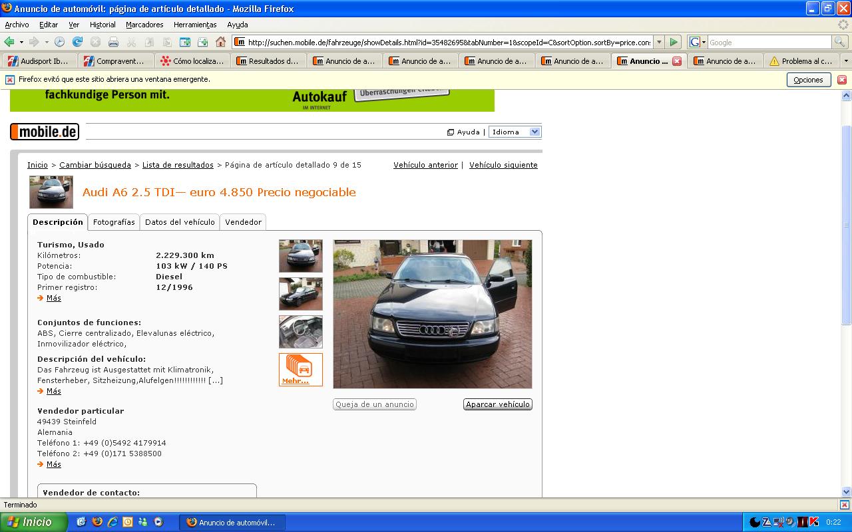This screenshot has height=532, width=852.
Task: Click the Cut scissors toolbar icon
Action: pyautogui.click(x=131, y=42)
